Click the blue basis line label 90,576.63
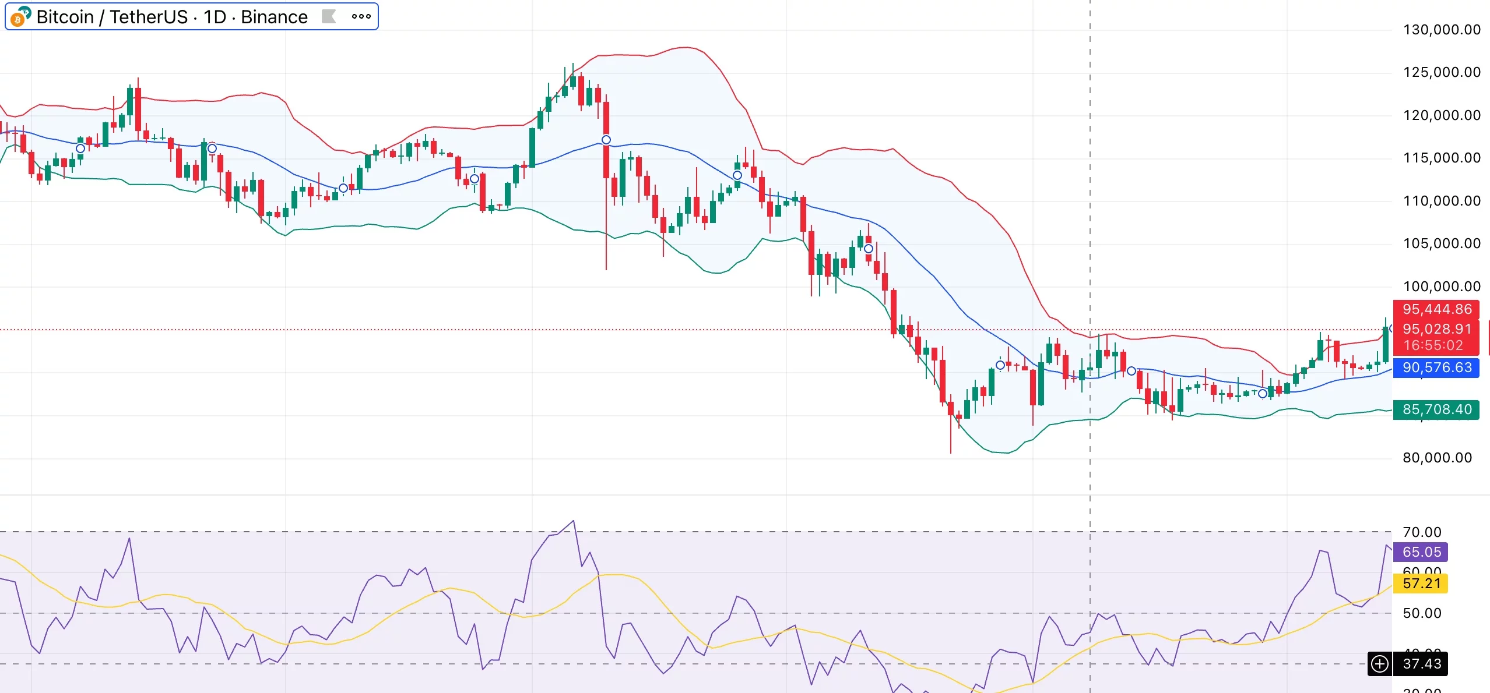Screen dimensions: 1490x693 pos(1438,369)
